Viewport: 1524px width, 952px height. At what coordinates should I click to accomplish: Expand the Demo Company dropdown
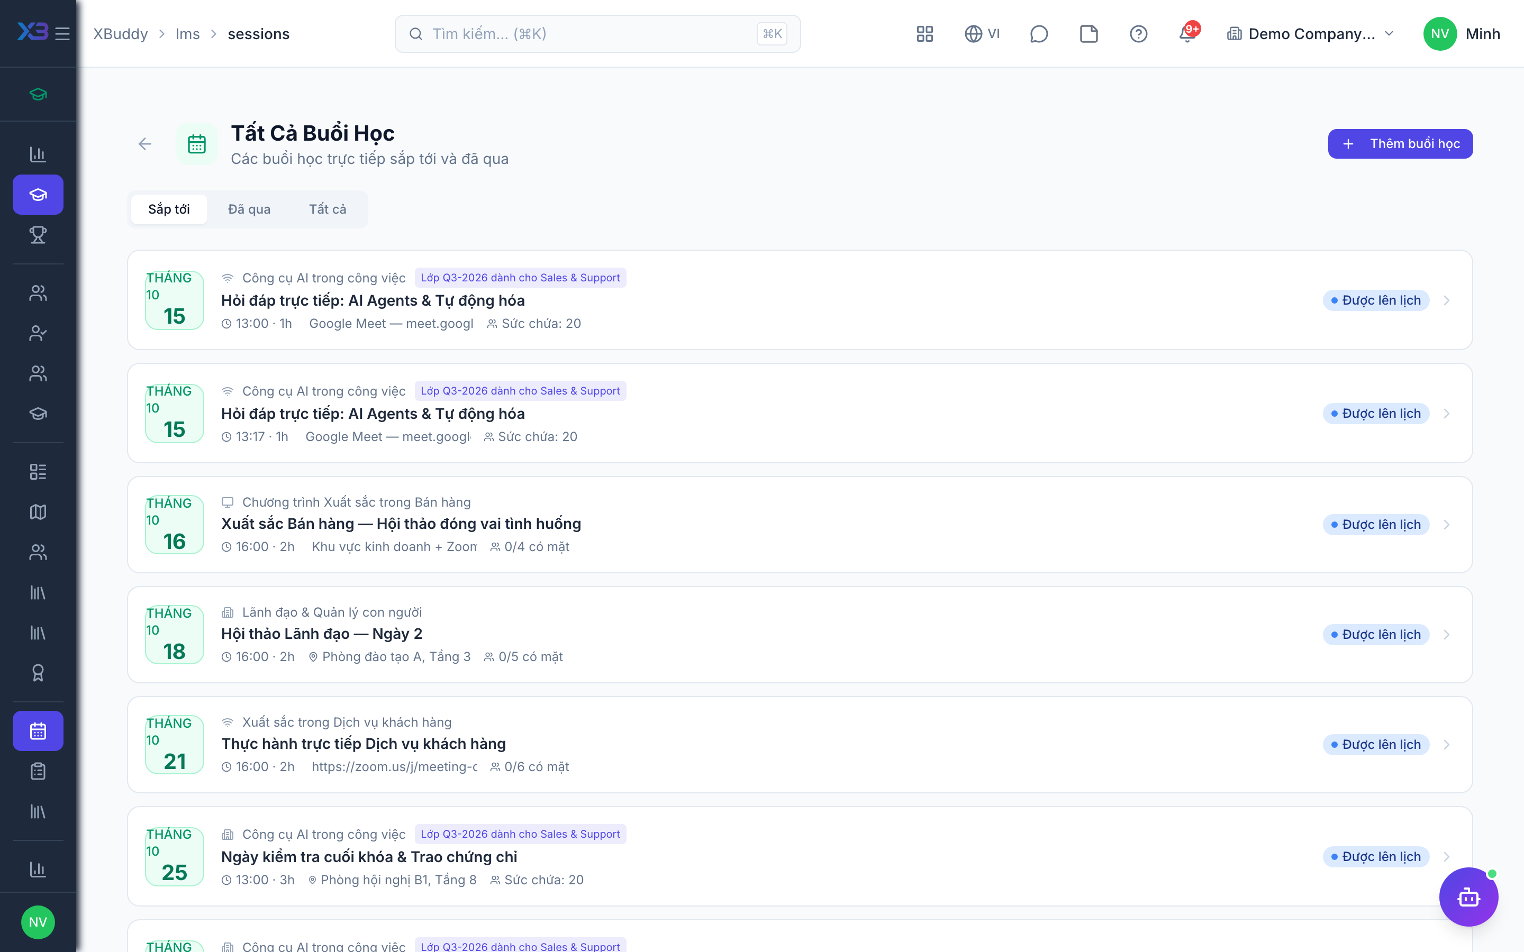click(1311, 33)
